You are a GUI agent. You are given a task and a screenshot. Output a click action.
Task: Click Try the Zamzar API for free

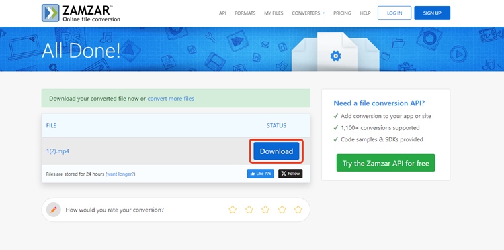pos(386,163)
